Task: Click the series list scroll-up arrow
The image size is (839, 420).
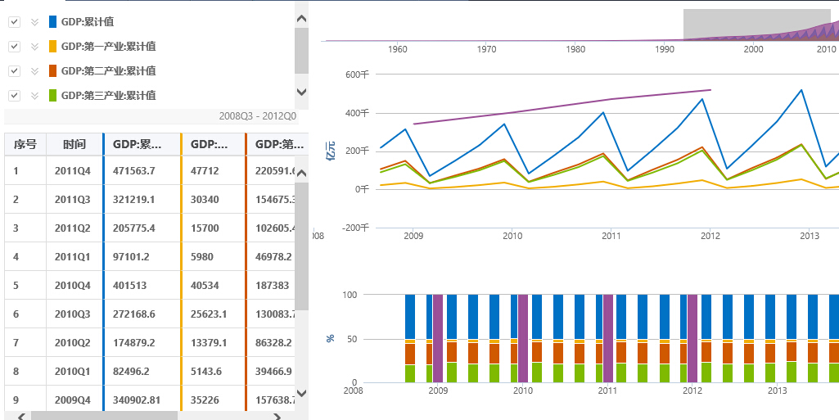Action: pos(301,19)
